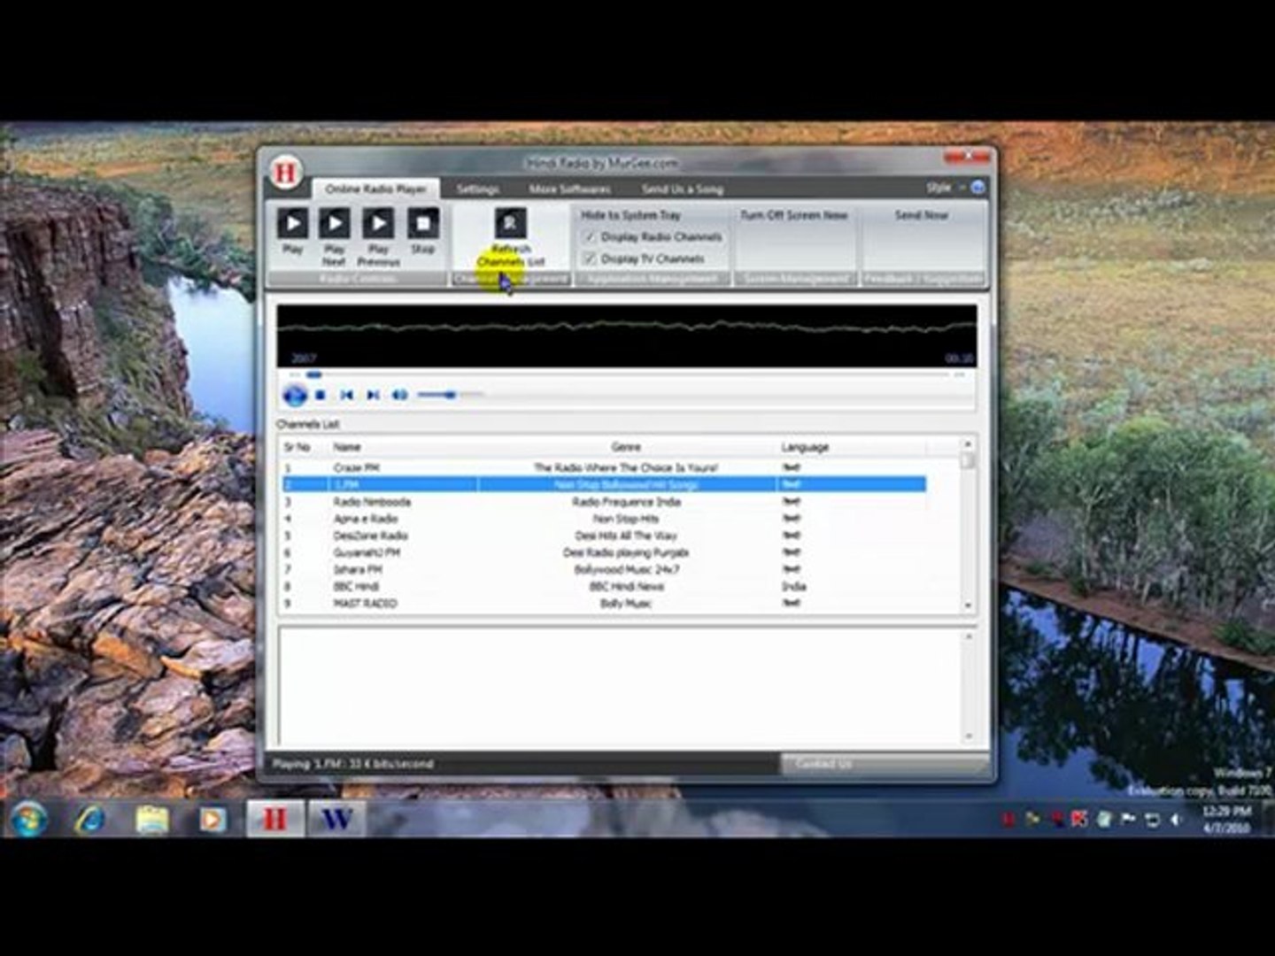This screenshot has height=956, width=1275.
Task: Open the Settings tab
Action: (x=477, y=189)
